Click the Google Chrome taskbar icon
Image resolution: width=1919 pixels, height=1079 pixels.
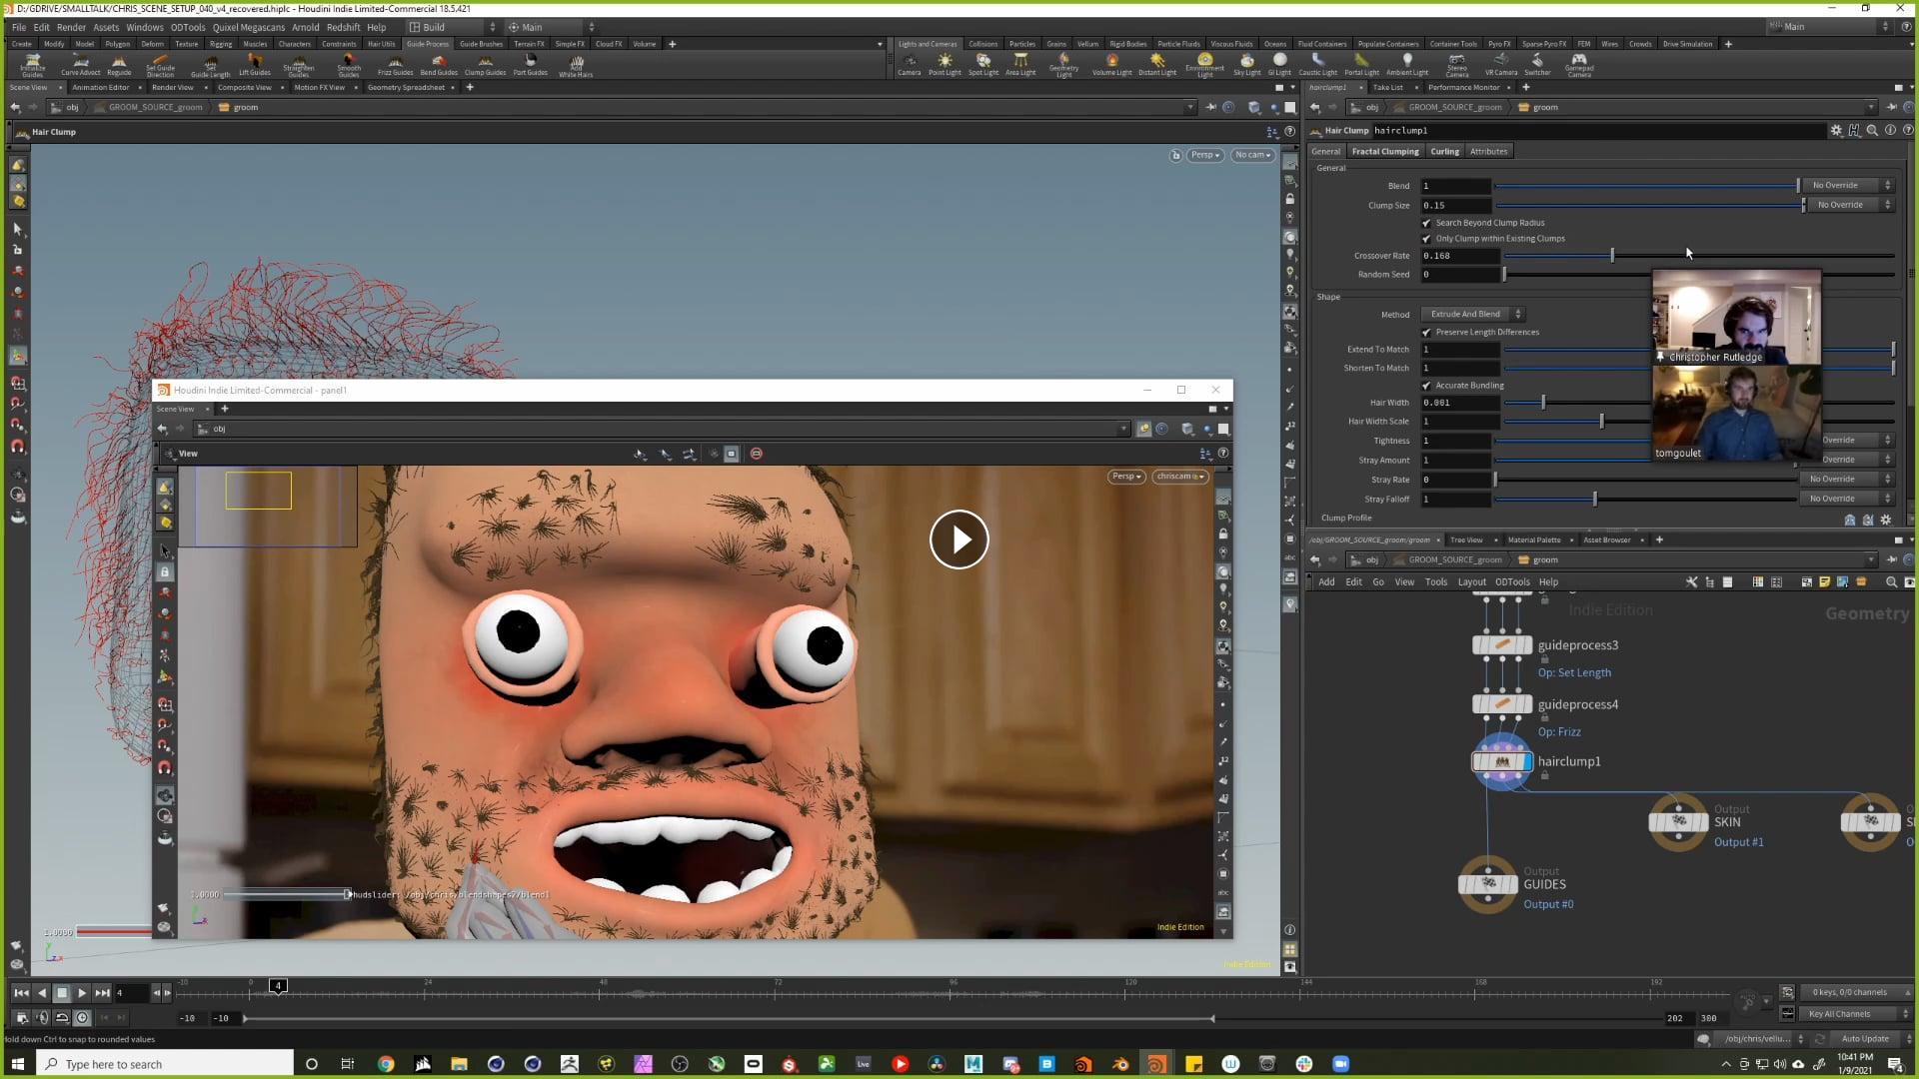tap(386, 1064)
